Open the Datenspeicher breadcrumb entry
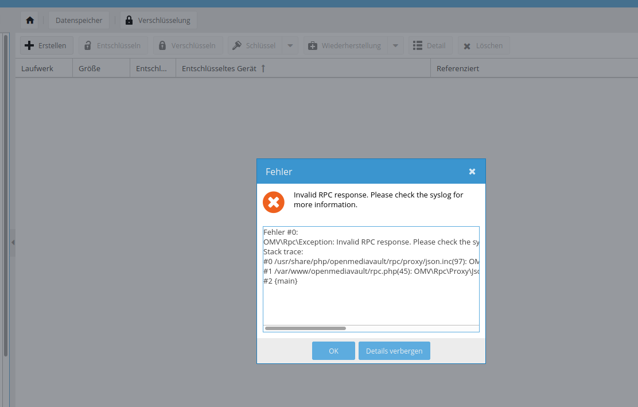This screenshot has width=638, height=407. point(79,20)
